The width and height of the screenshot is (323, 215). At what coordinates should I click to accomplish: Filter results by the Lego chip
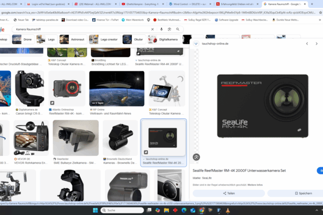[x=46, y=39]
